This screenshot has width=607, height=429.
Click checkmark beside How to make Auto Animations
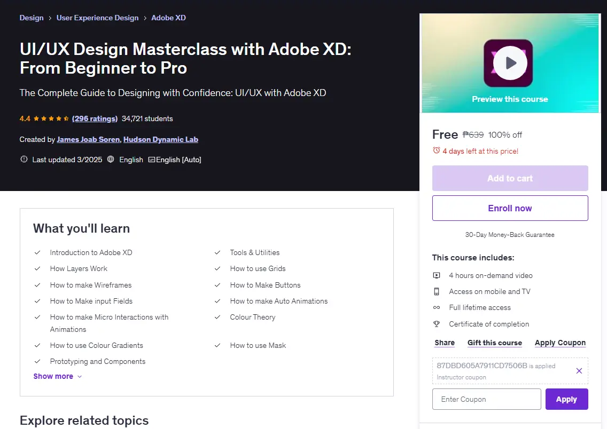[217, 301]
